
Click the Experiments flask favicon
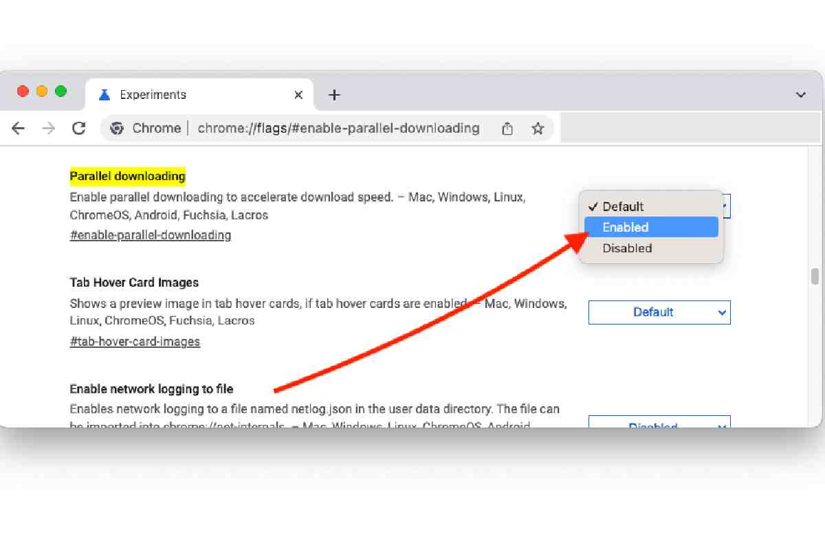click(x=104, y=95)
